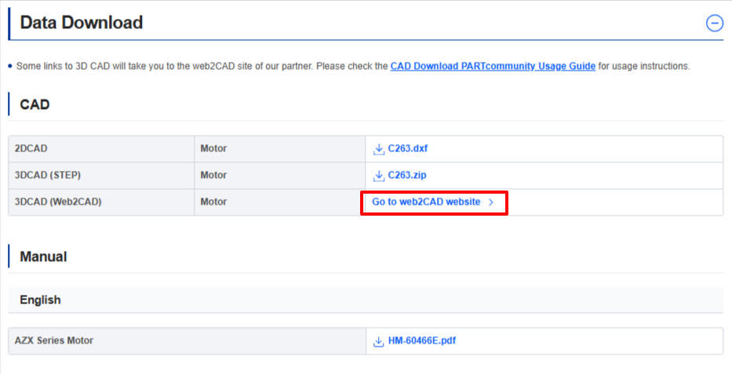Click the English subsection heading
Viewport: 732px width, 374px height.
(x=40, y=300)
